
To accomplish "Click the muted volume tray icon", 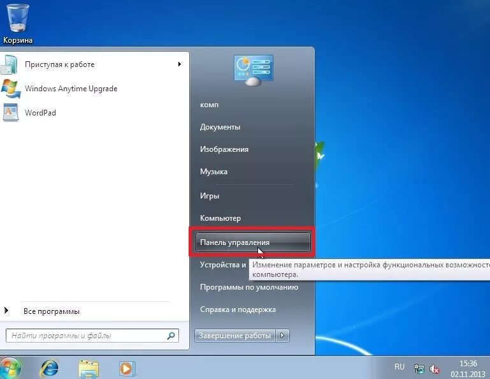I will 435,369.
